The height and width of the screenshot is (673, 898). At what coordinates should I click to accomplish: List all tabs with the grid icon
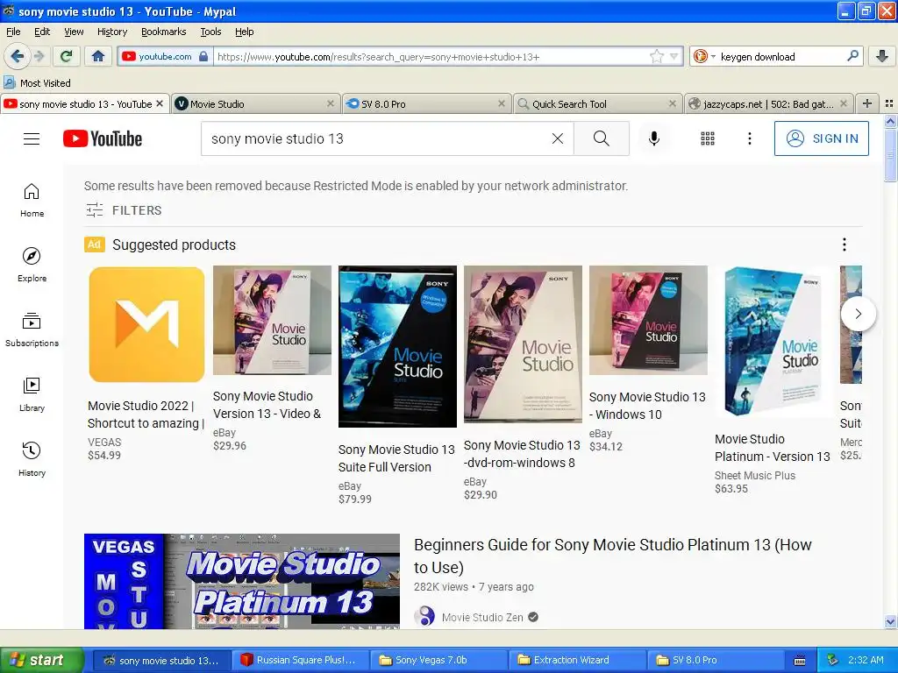tap(889, 103)
